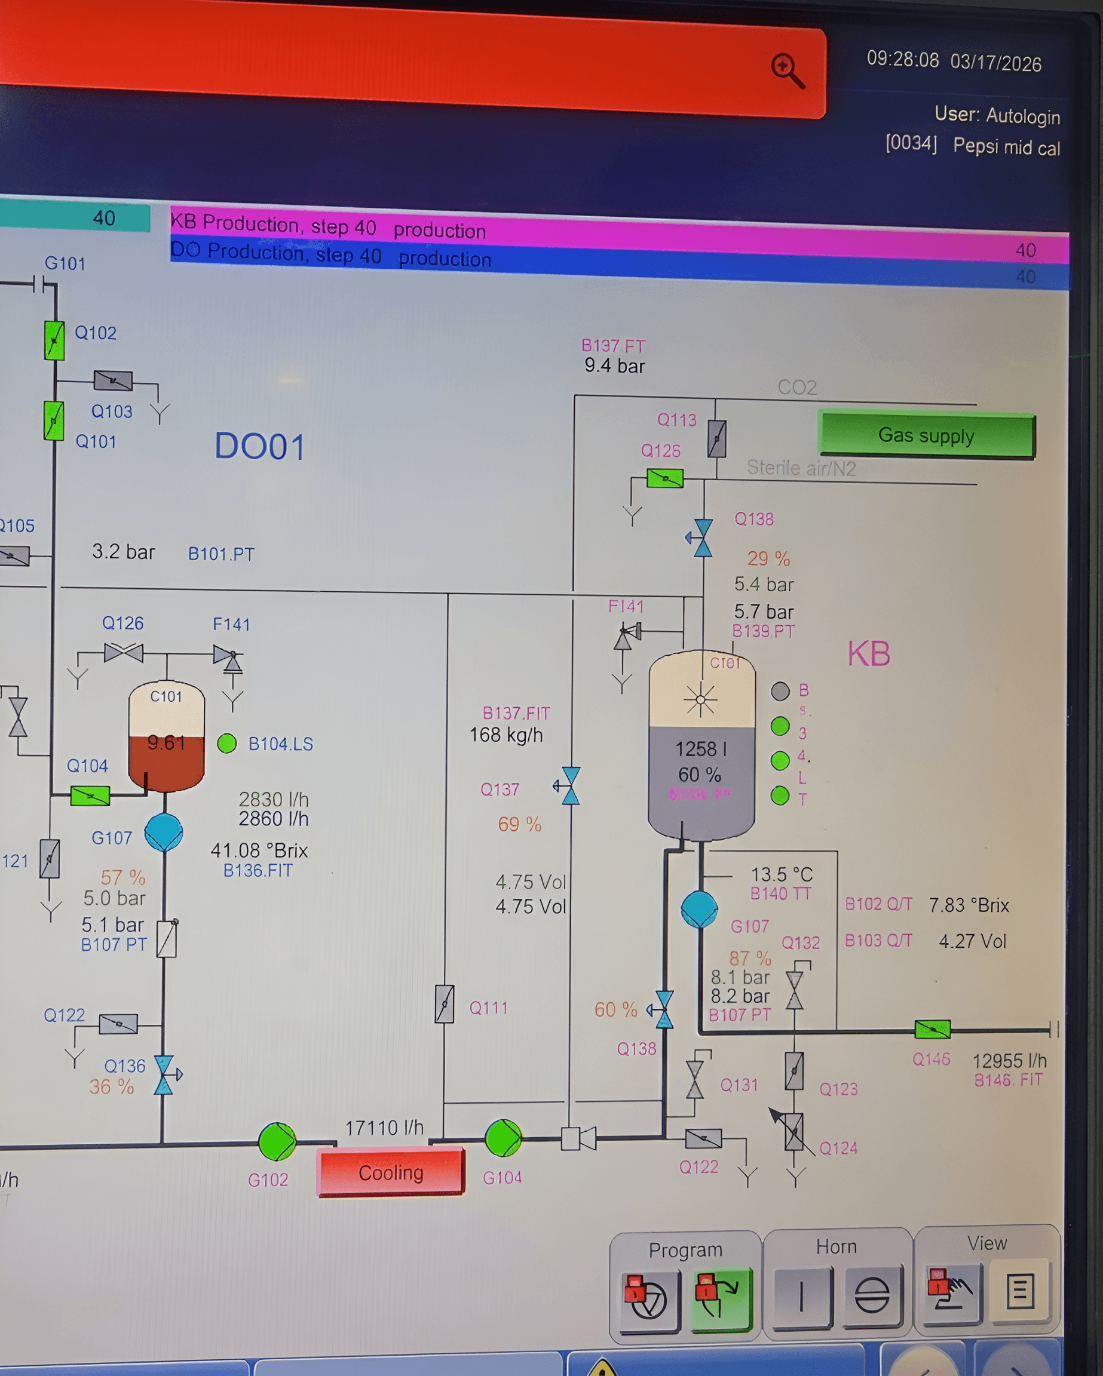
Task: Click the green G102 pump
Action: (277, 1141)
